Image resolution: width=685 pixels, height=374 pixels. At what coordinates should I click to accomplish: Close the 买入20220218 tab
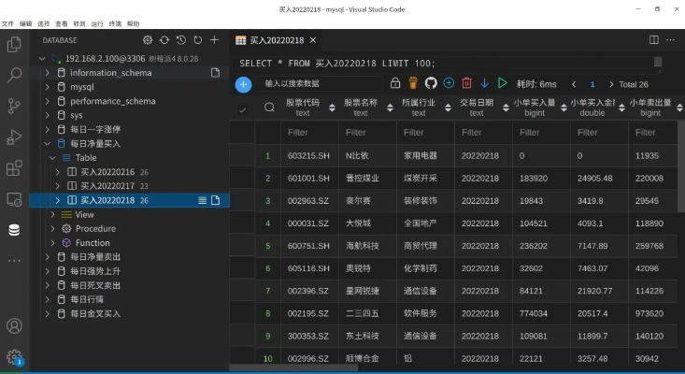313,40
